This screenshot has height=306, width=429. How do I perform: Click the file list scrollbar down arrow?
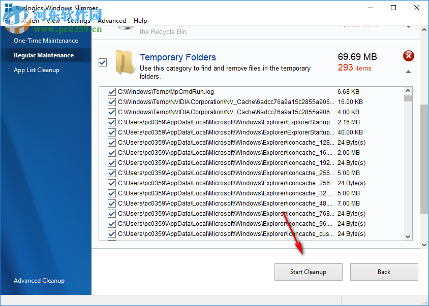(x=408, y=236)
